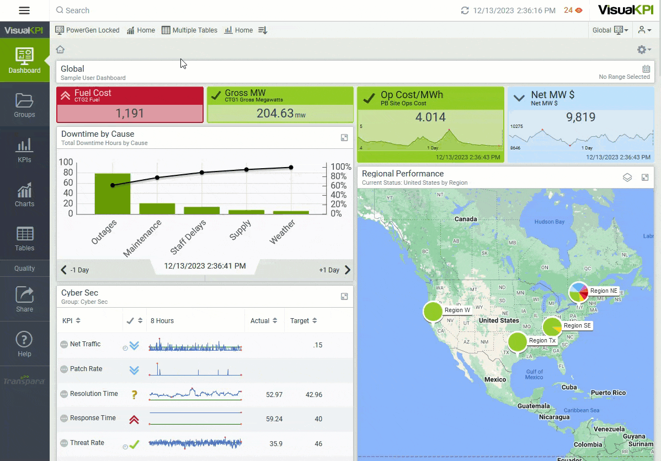Viewport: 661px width, 461px height.
Task: Open the first Home chart link
Action: [x=141, y=30]
